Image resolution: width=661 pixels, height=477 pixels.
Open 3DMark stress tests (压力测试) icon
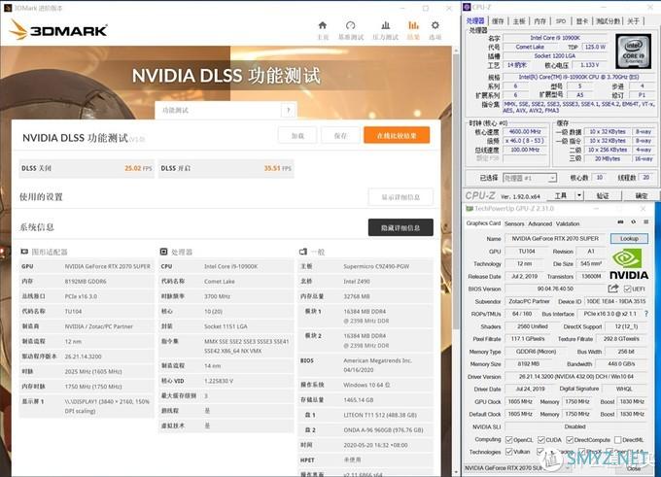385,25
